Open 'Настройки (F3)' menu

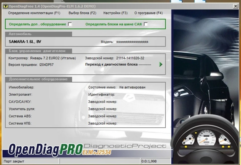pos(115,13)
